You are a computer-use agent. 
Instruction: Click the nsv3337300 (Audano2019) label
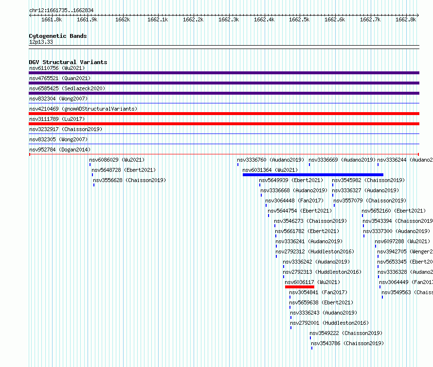397,231
